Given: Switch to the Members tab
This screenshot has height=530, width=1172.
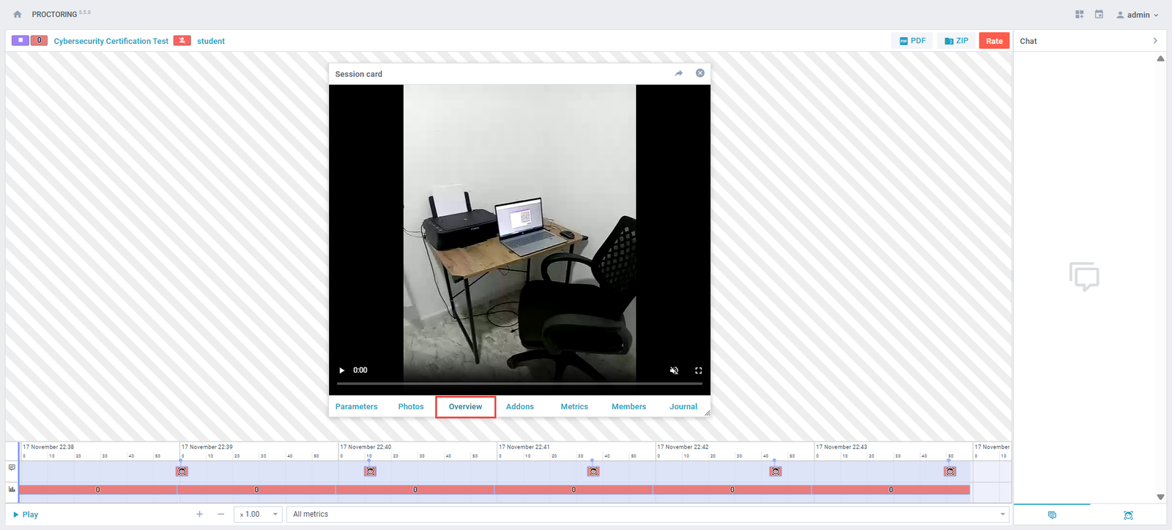Looking at the screenshot, I should coord(628,407).
